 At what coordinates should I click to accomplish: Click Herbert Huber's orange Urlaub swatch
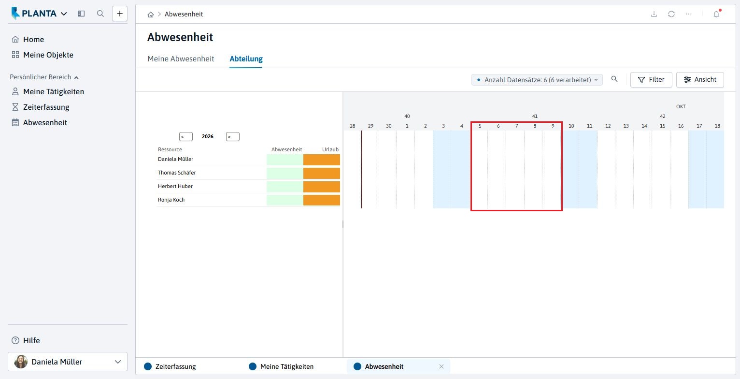[x=322, y=187]
